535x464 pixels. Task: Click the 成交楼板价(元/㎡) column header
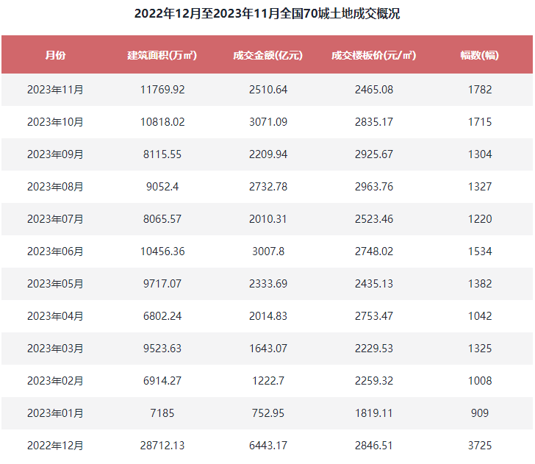373,55
